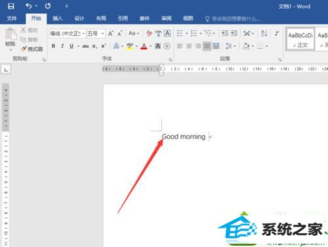Switch to the 邮件 (Mailings) tab
This screenshot has width=328, height=247.
(144, 18)
